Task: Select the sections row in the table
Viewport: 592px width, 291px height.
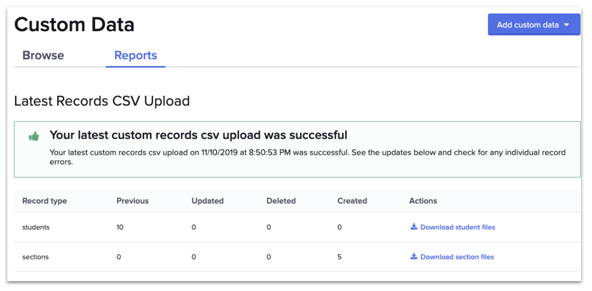Action: click(197, 256)
